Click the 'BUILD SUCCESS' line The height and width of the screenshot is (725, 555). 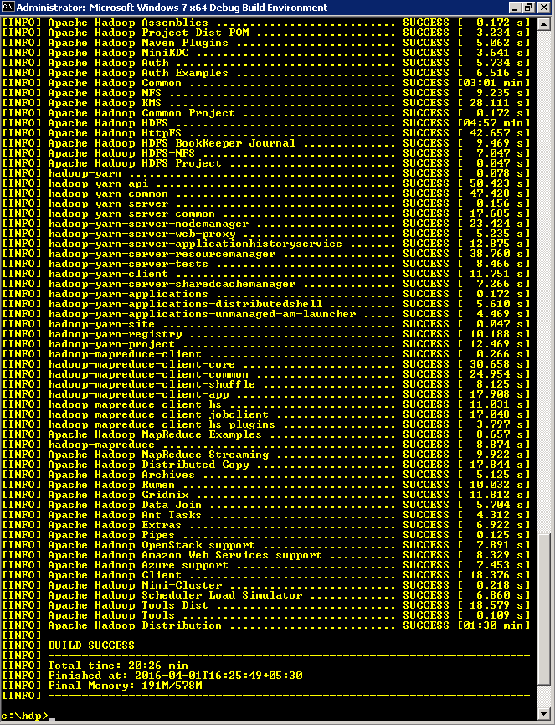[x=91, y=645]
